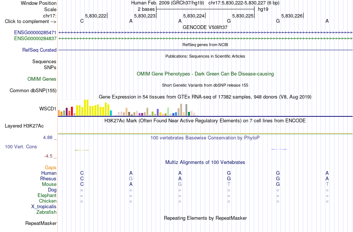This screenshot has height=232, width=353.
Task: Click the OMIM Gene Phenotypes title
Action: [205, 74]
